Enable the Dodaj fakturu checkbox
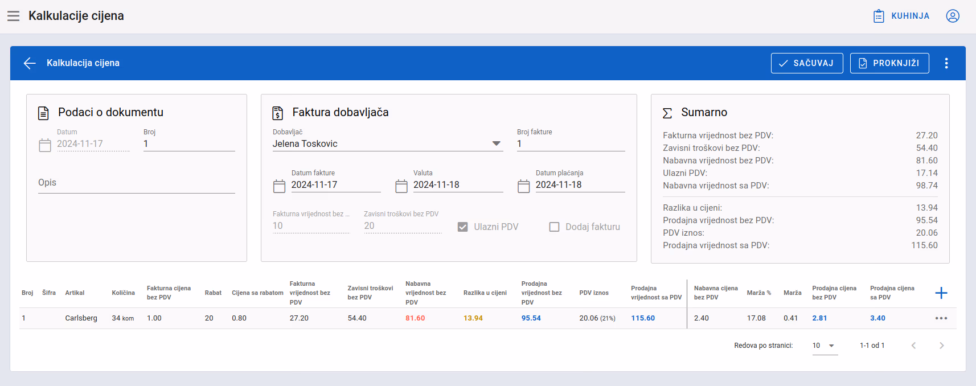Viewport: 976px width, 386px height. pos(554,227)
